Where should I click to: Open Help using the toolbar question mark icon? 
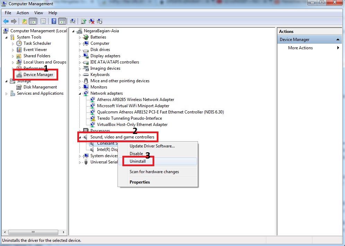click(x=54, y=21)
